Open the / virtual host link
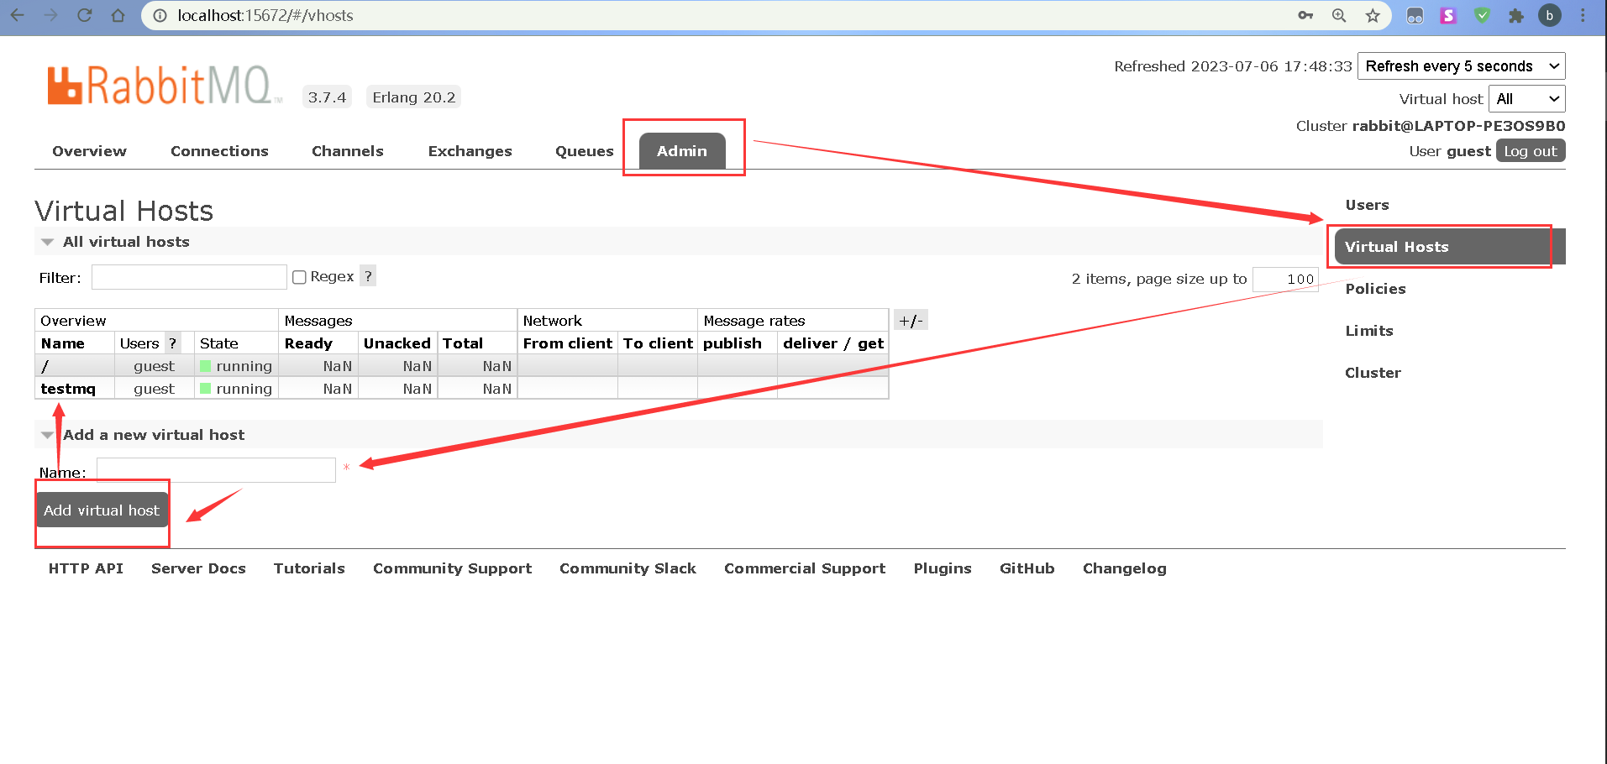This screenshot has width=1607, height=764. click(x=45, y=366)
